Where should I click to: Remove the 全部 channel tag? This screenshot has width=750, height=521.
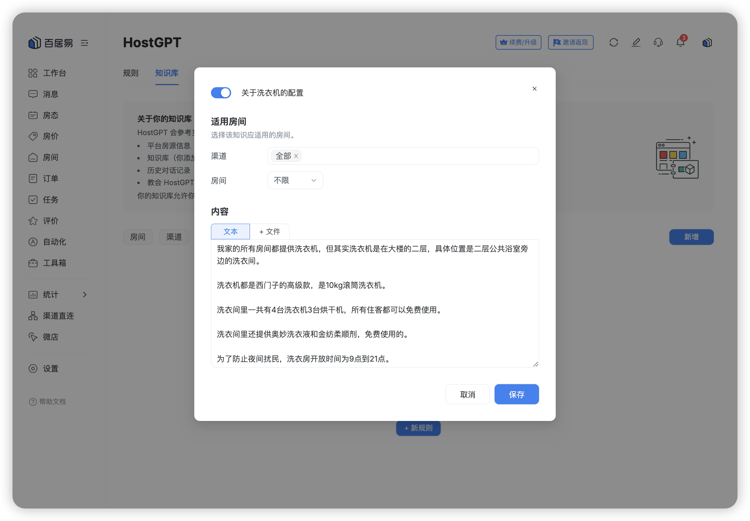296,156
